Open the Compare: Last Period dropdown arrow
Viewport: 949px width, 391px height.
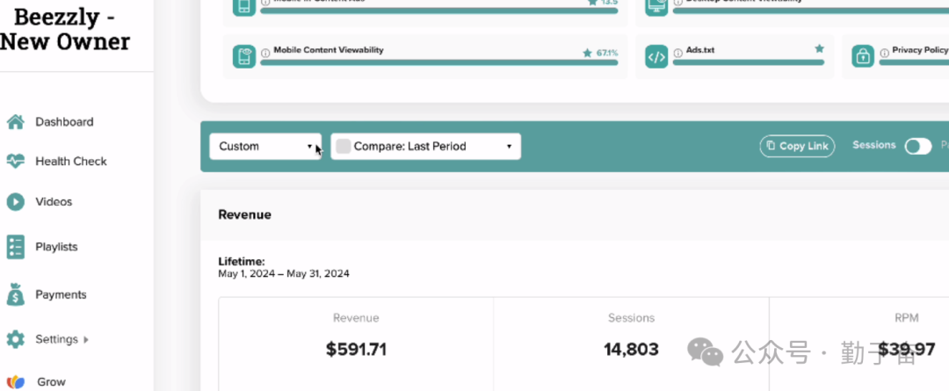coord(509,147)
